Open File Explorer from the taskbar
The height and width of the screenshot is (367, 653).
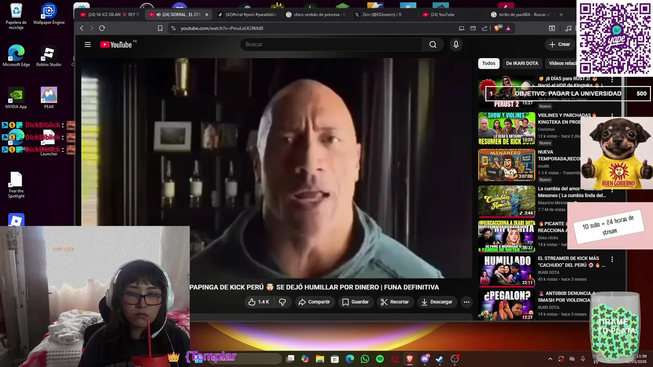coord(320,359)
